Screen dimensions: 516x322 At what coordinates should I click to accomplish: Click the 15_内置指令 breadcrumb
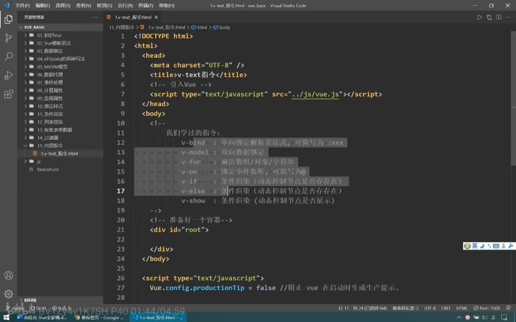[x=122, y=27]
